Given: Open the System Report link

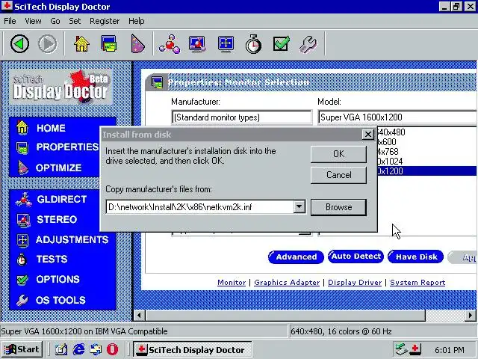Looking at the screenshot, I should (x=418, y=283).
